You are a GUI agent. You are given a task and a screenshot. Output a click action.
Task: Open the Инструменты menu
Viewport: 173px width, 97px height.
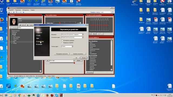click(x=26, y=10)
